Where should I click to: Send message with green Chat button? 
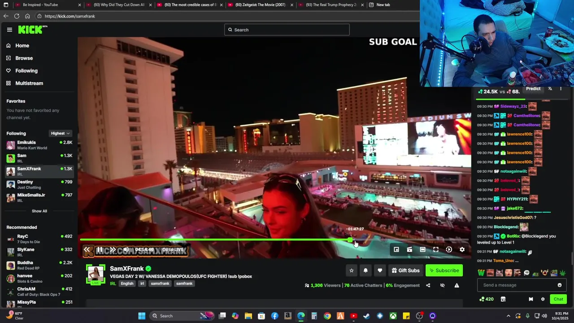tap(558, 299)
